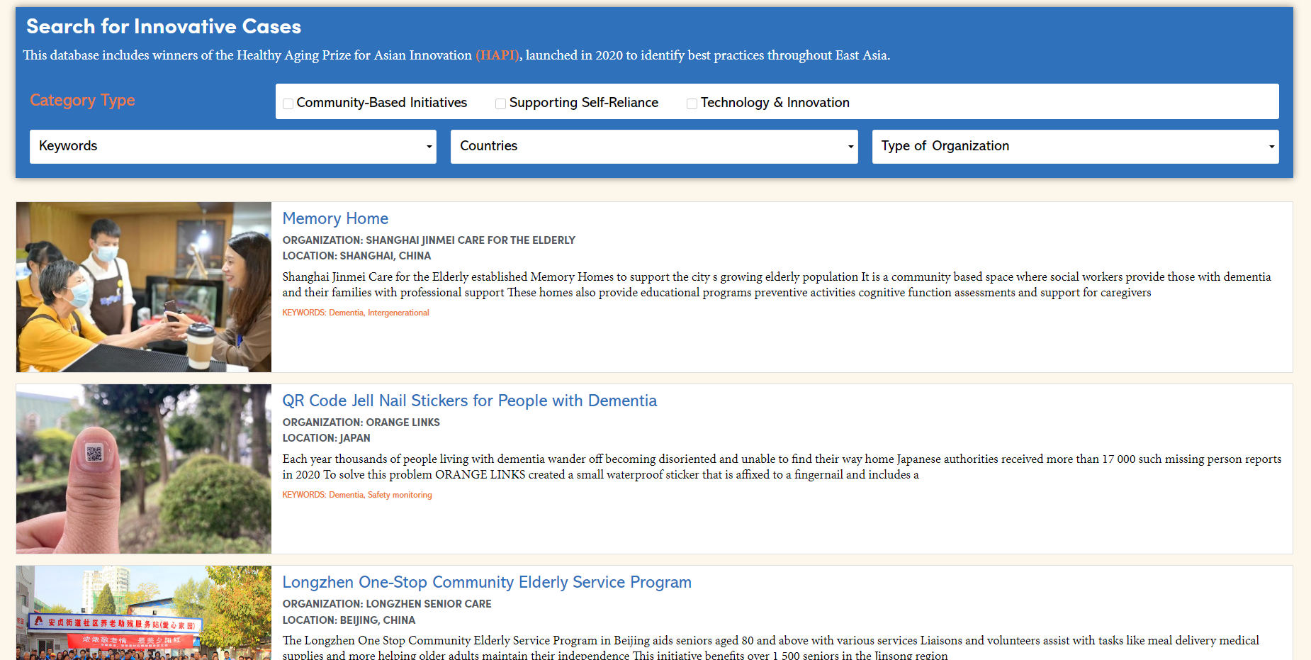1311x660 pixels.
Task: Open the Type of Organization dropdown
Action: [x=1074, y=146]
